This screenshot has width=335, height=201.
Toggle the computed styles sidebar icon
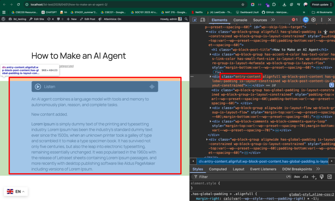pyautogui.click(x=330, y=177)
